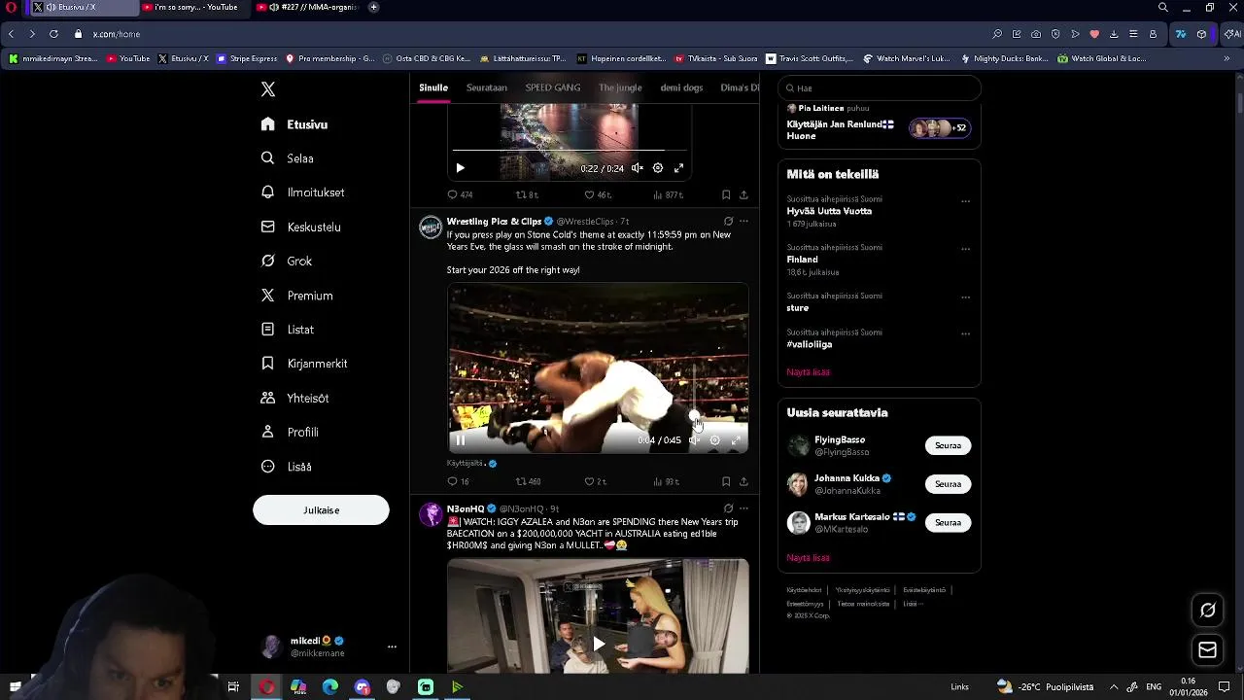Share the Wrestling Pics post
Screen dimensions: 1244x700
pos(743,481)
